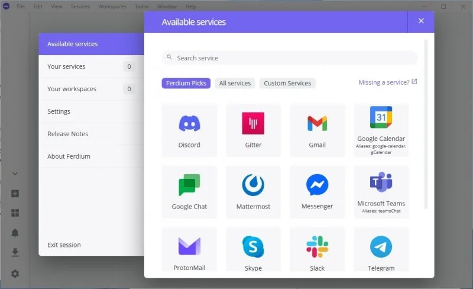Image resolution: width=473 pixels, height=289 pixels.
Task: Click the services list vertical scrollbar
Action: (x=426, y=124)
